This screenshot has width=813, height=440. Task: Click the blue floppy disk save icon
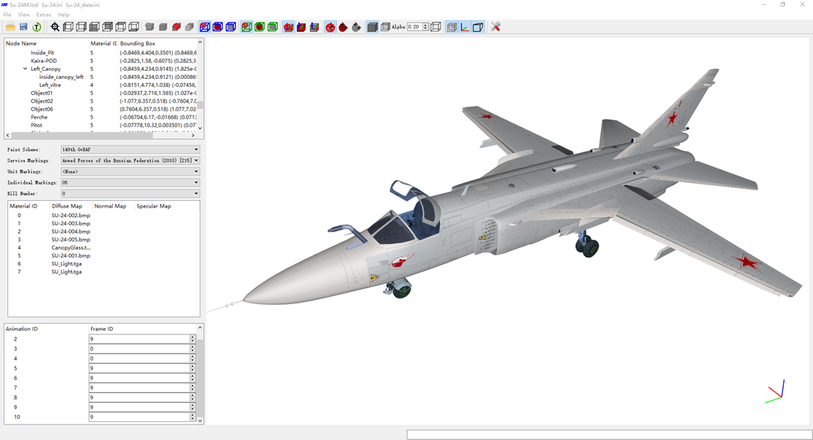coord(24,27)
